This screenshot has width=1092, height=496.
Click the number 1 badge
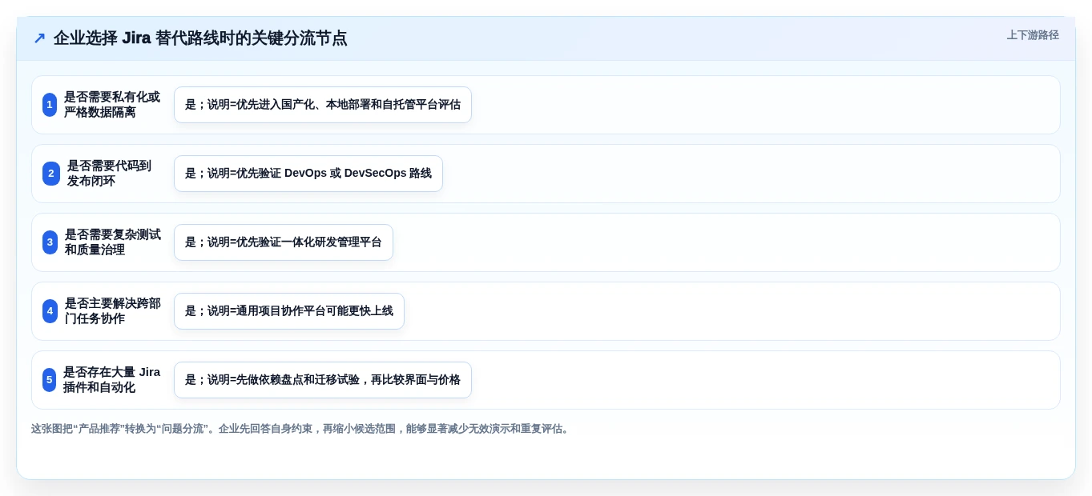[50, 105]
